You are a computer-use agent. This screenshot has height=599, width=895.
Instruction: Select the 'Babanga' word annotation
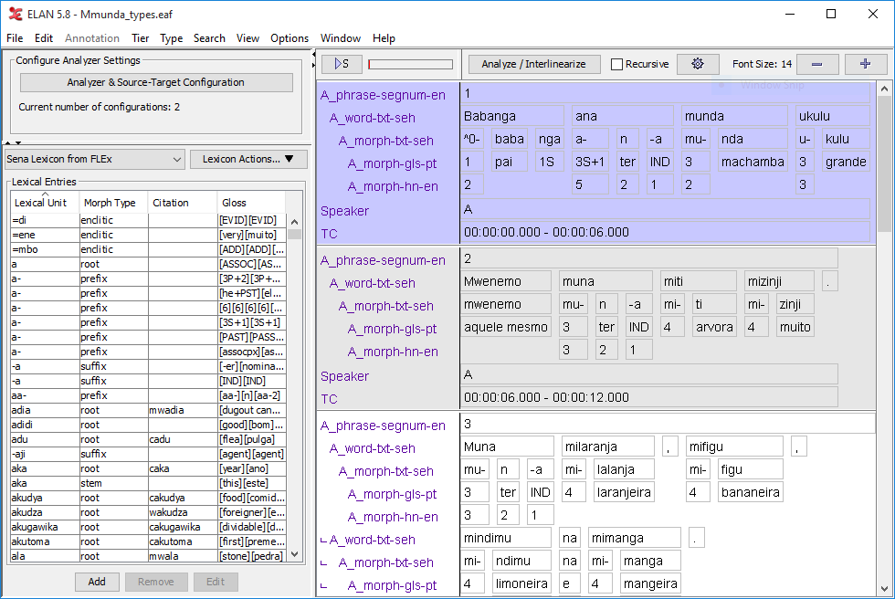click(x=512, y=116)
